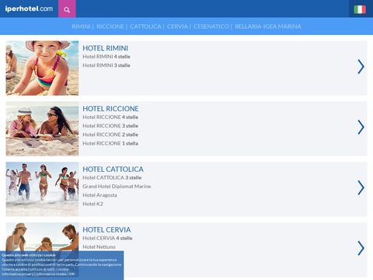This screenshot has height=280, width=373.
Task: Open the BELLARIA-IGEA MARINA navigation link
Action: (268, 26)
